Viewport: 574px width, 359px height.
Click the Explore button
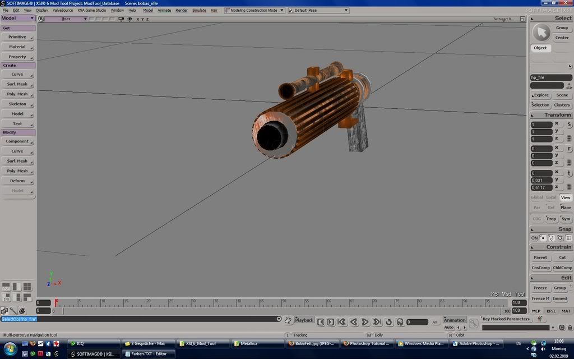point(541,95)
